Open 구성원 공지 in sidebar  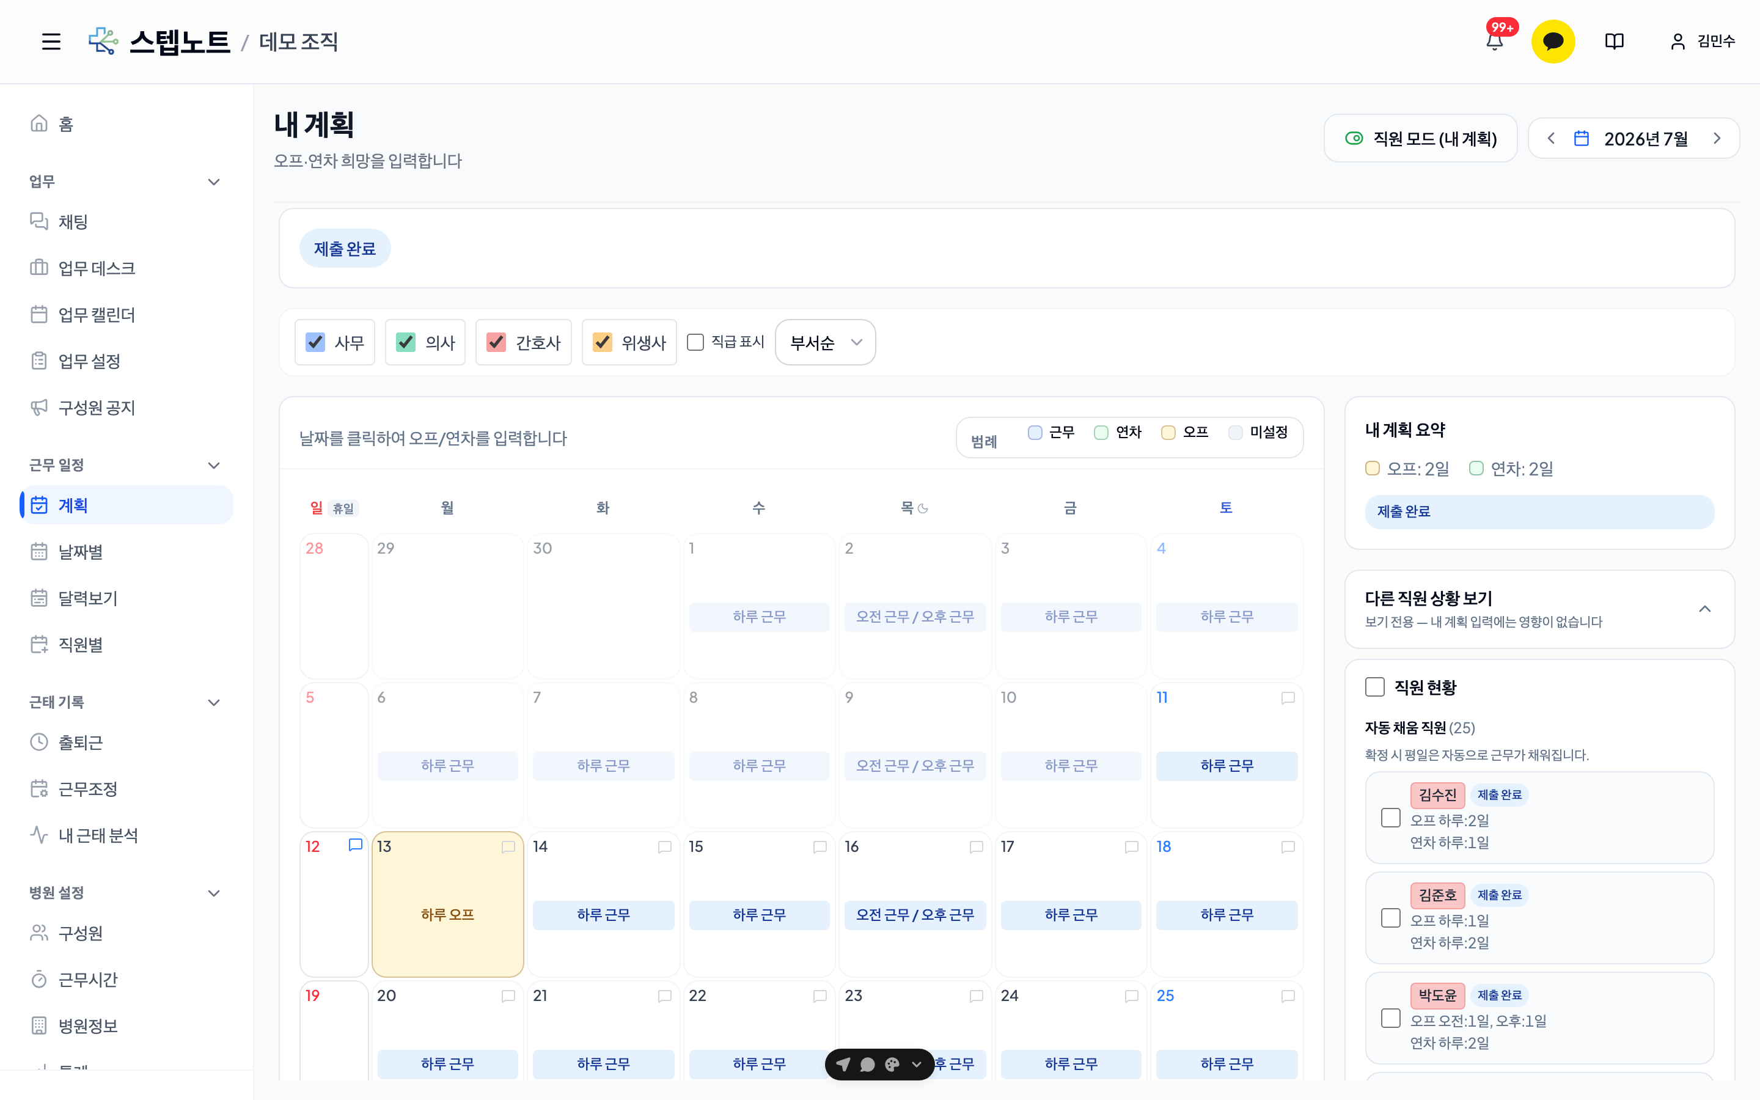pos(127,408)
